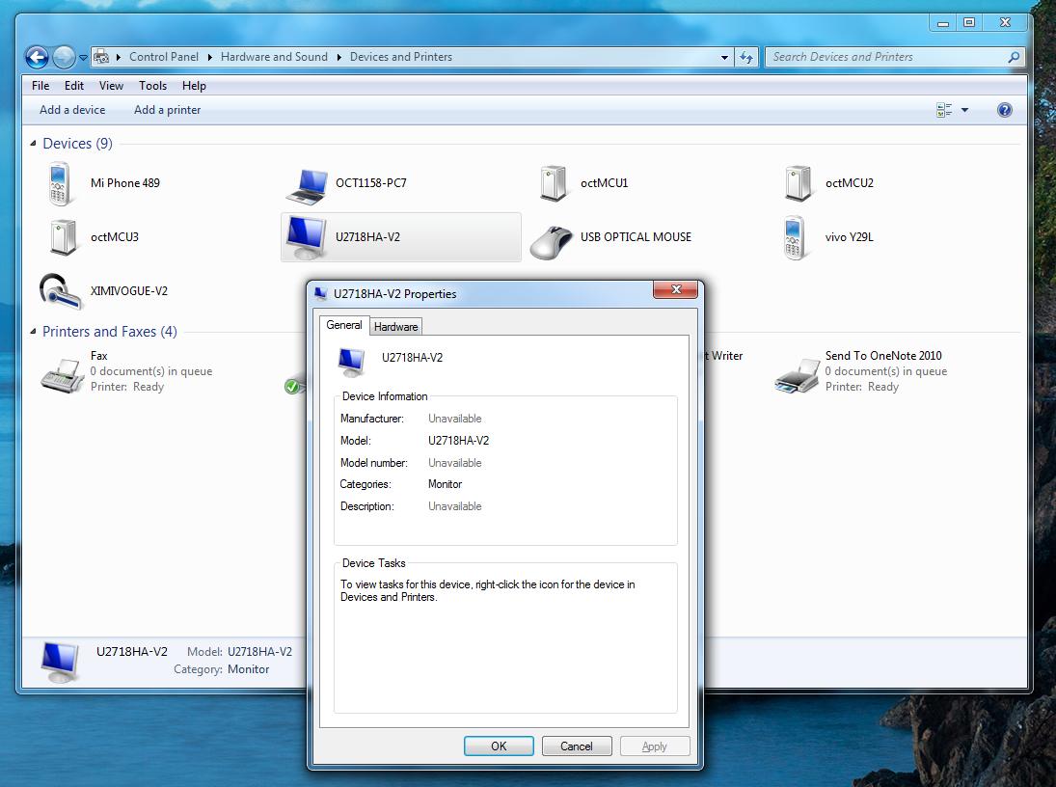Screen dimensions: 1056x787
Task: Open the File menu
Action: 41,86
